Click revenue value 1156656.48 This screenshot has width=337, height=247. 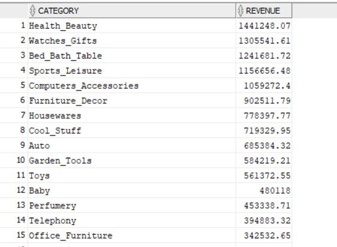265,71
